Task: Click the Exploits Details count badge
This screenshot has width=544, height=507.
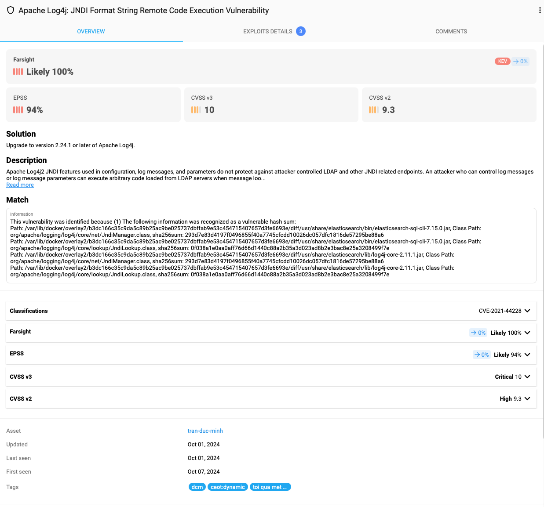Action: click(301, 31)
